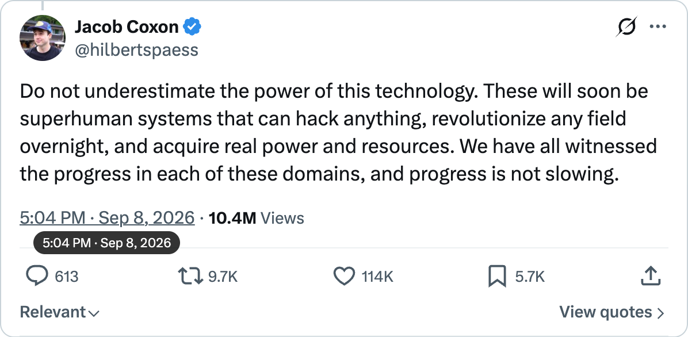
Task: Open View quotes link
Action: pos(611,312)
